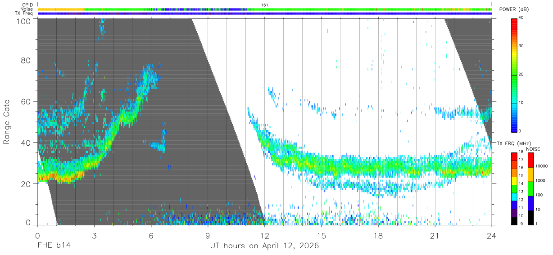
Task: Click the FHE b14 radar beam label
Action: pos(54,246)
